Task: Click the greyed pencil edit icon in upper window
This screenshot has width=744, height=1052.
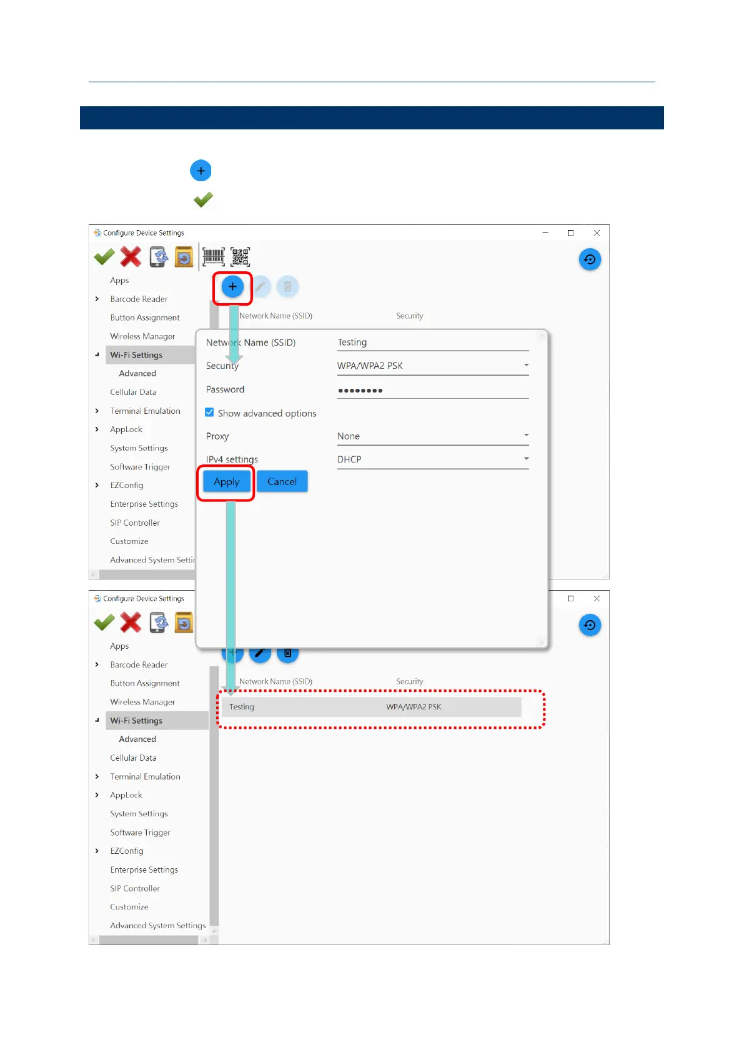Action: [x=260, y=287]
